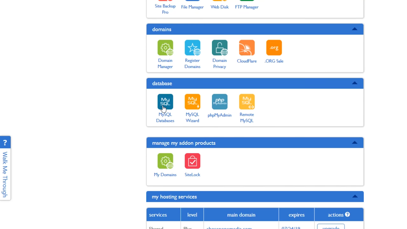This screenshot has width=407, height=229.
Task: Open the Web Disk link
Action: (220, 7)
